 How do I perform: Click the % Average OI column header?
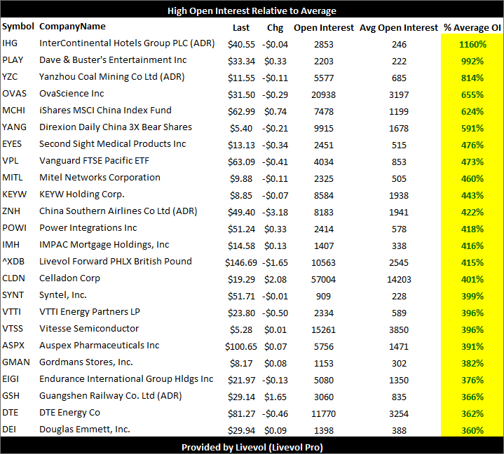click(472, 27)
